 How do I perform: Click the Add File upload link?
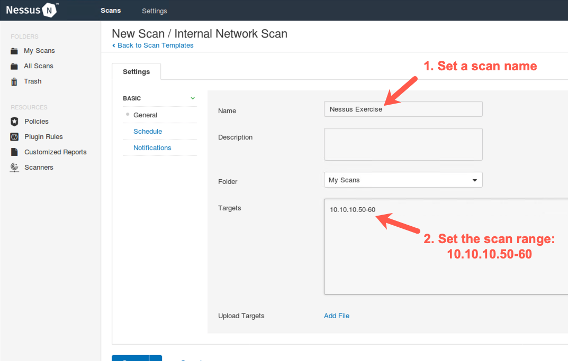pyautogui.click(x=337, y=316)
